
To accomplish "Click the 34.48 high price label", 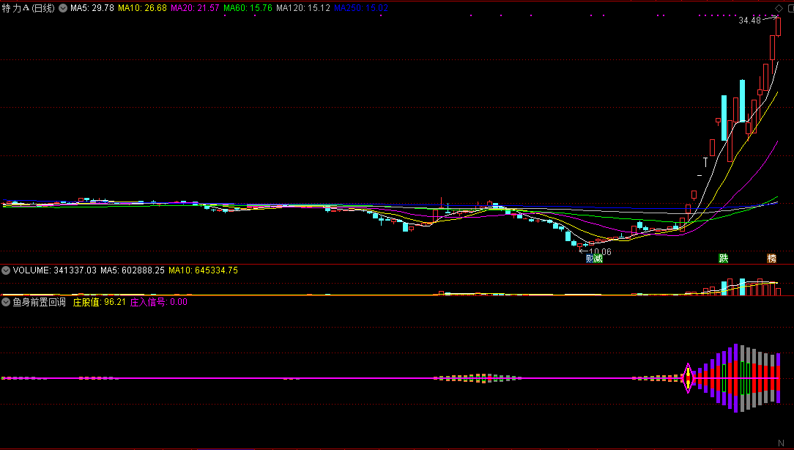I will click(x=749, y=21).
